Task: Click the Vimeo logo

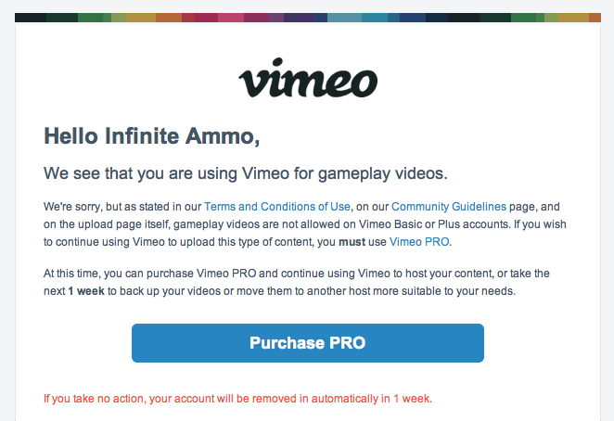Action: coord(308,78)
